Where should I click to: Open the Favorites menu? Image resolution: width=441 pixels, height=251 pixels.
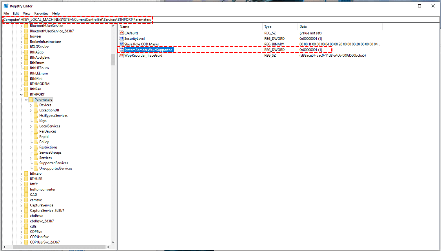pyautogui.click(x=41, y=13)
